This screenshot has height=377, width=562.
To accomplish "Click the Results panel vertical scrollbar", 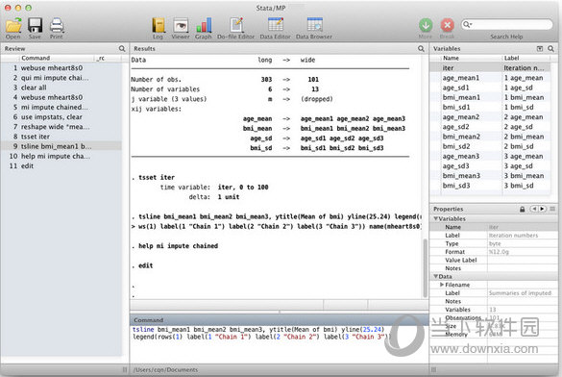I will pyautogui.click(x=426, y=268).
